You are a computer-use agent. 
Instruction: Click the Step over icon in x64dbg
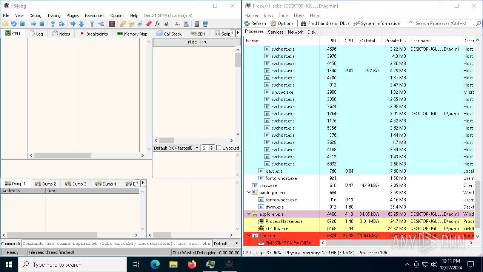[62, 24]
